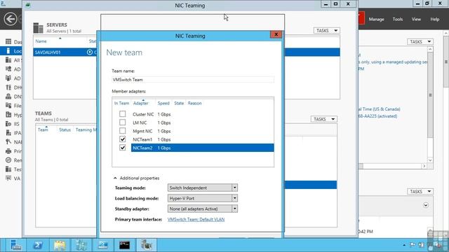The height and width of the screenshot is (252, 449).
Task: Open the Dashboard icon in the sidebar
Action: click(8, 42)
